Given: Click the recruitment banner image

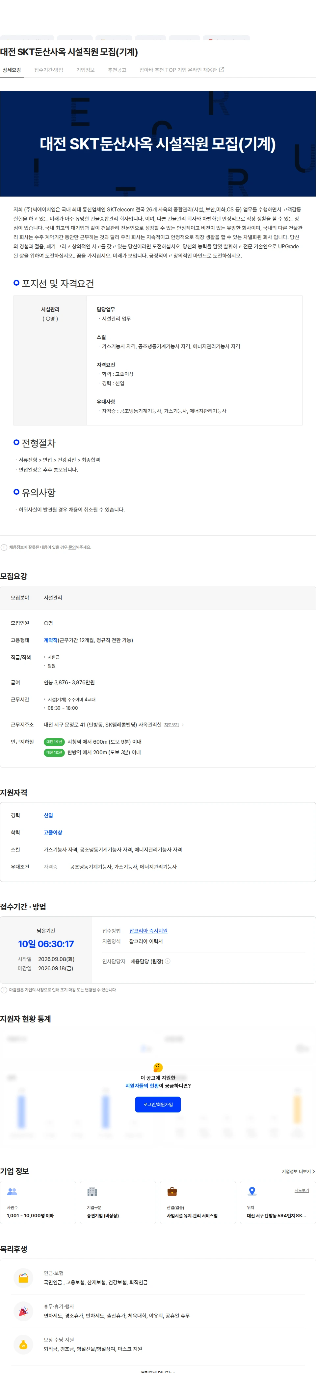Looking at the screenshot, I should coord(158,143).
